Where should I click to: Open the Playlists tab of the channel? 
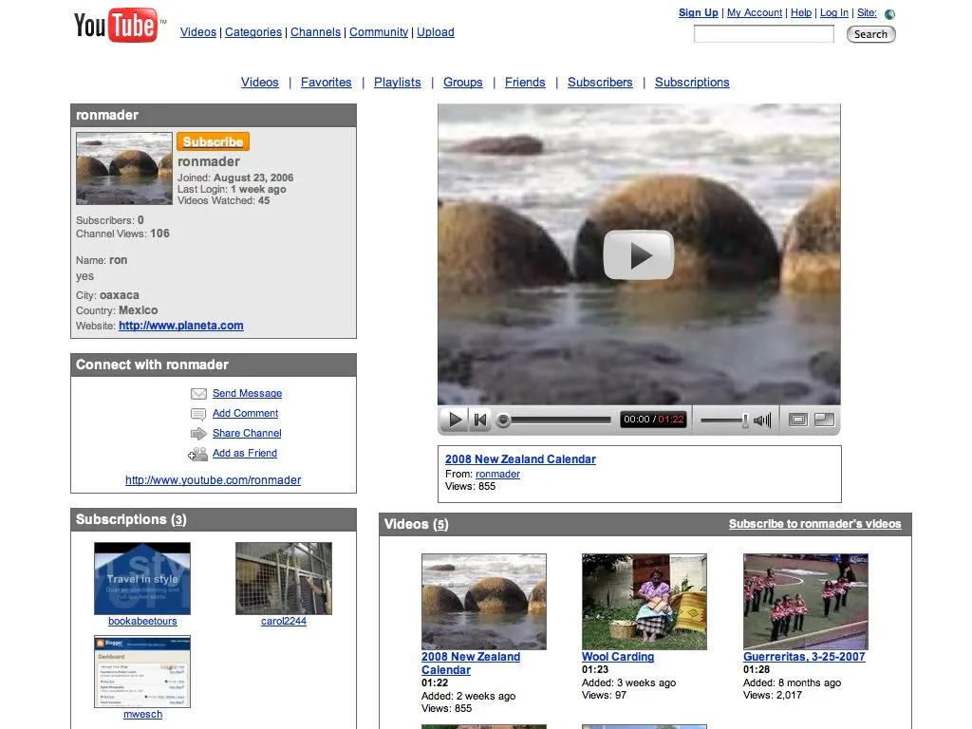point(397,83)
